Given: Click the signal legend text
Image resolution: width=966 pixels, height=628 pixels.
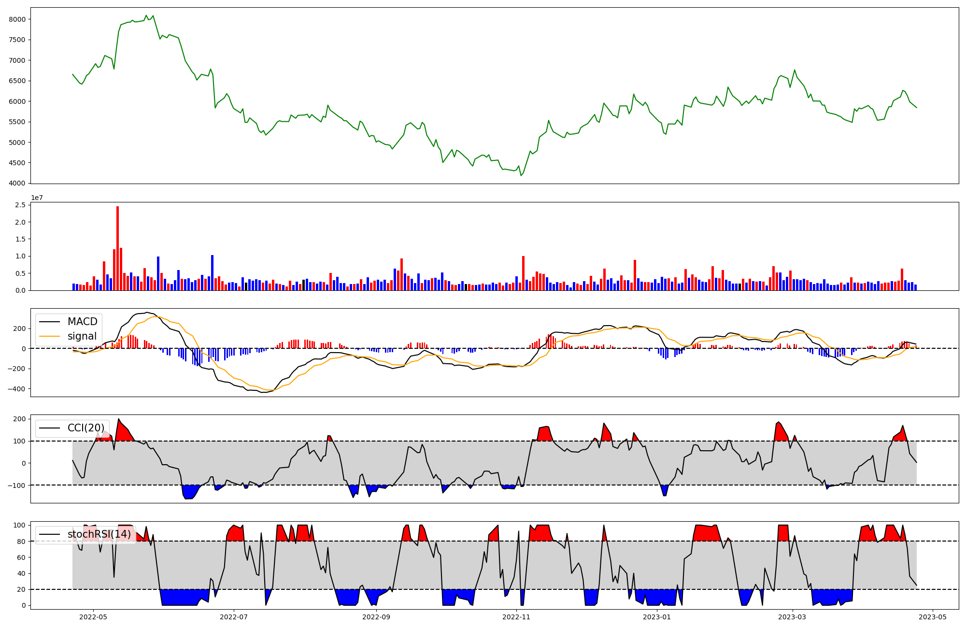Looking at the screenshot, I should (x=82, y=336).
